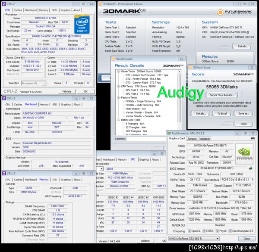The height and width of the screenshot is (252, 259).
Task: Collapse the Game Tests tree node
Action: click(118, 72)
